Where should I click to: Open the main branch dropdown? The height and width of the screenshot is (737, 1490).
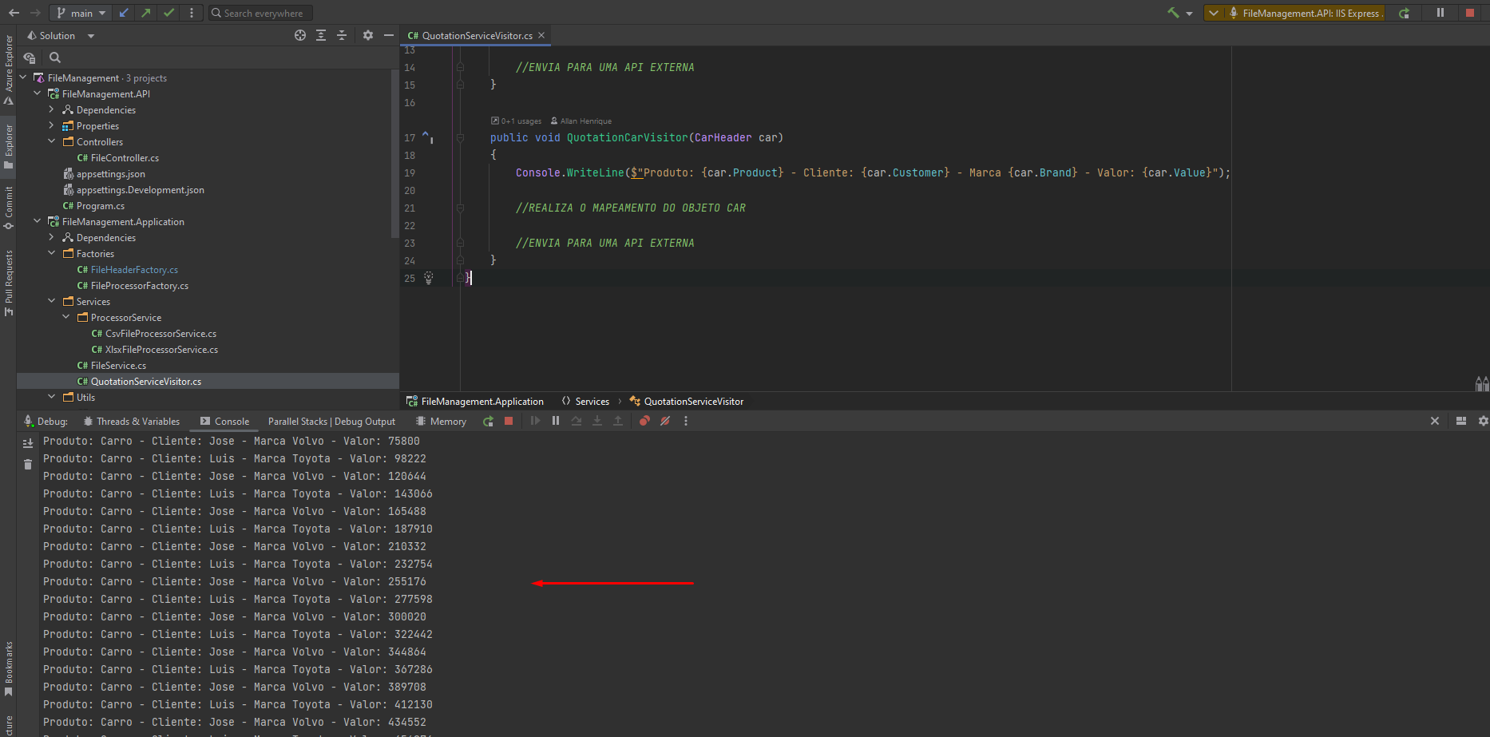pos(80,13)
